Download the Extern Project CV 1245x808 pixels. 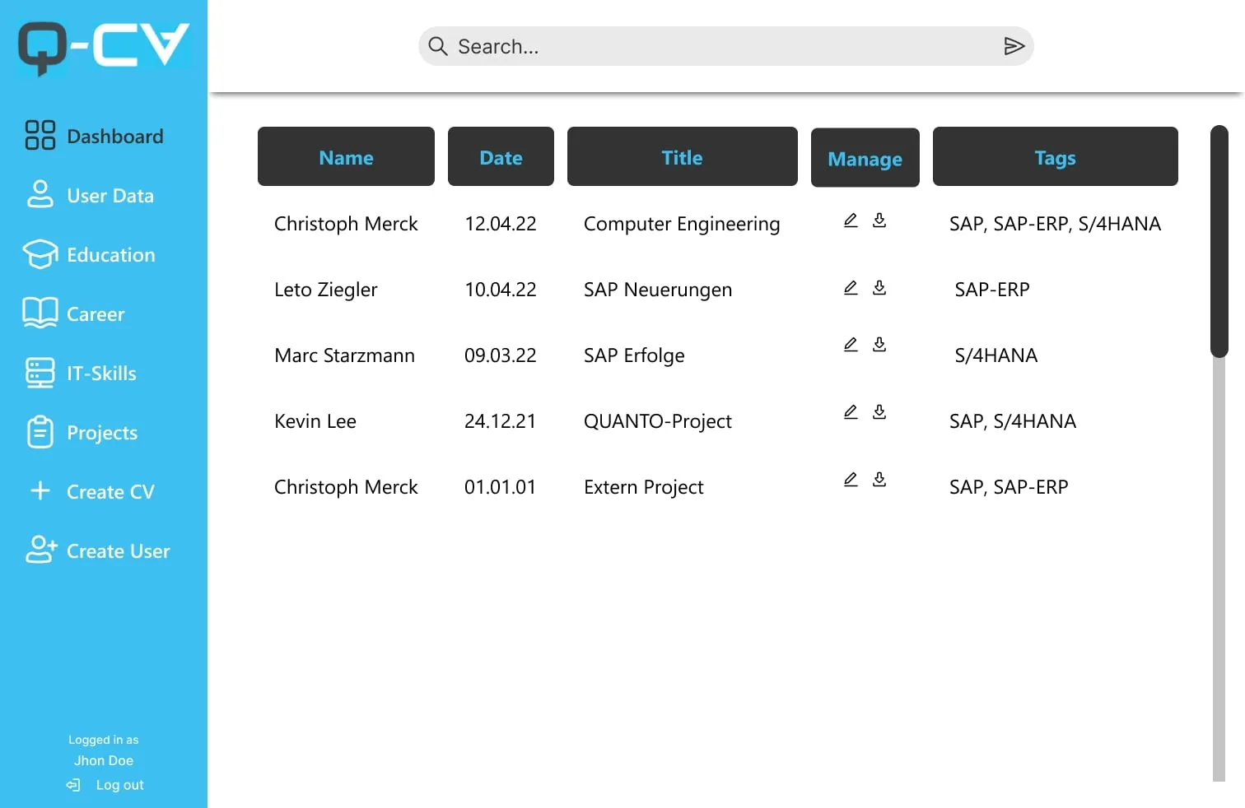tap(879, 480)
